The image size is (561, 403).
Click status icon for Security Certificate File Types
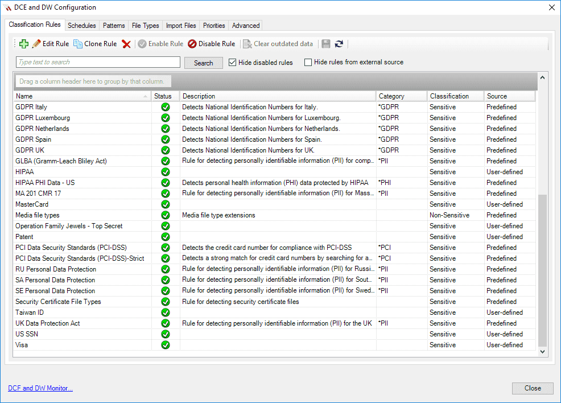pyautogui.click(x=166, y=302)
